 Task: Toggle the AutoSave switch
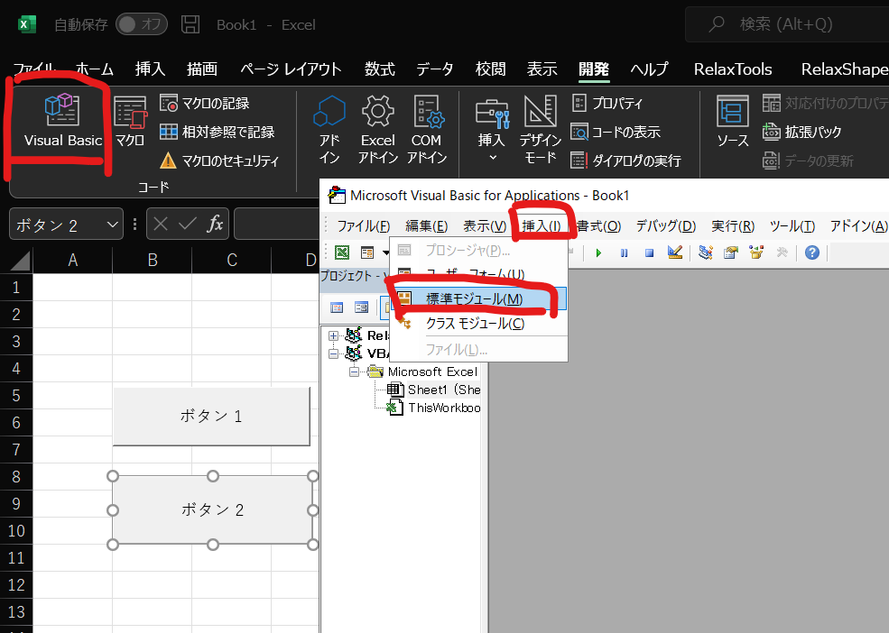pyautogui.click(x=142, y=24)
